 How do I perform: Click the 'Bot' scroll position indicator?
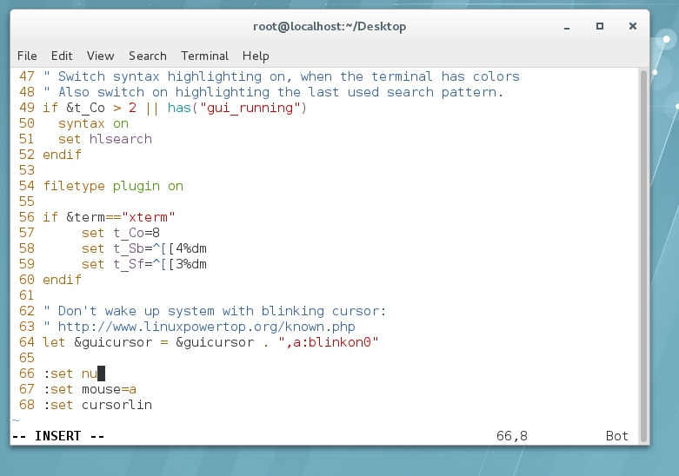617,436
